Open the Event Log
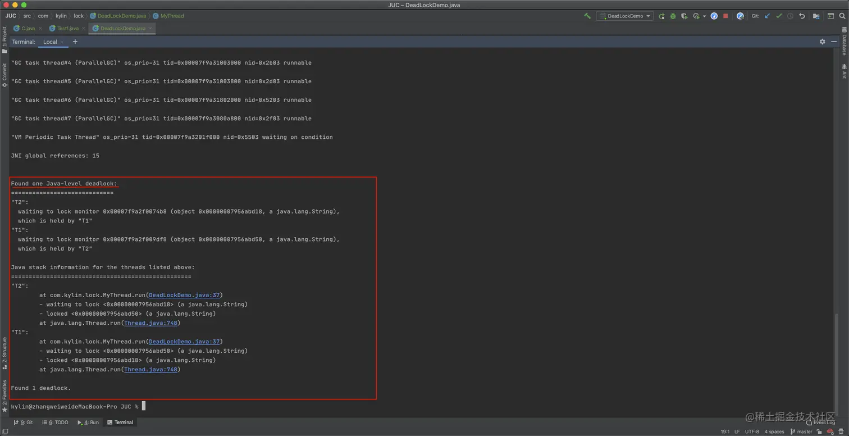 [820, 423]
